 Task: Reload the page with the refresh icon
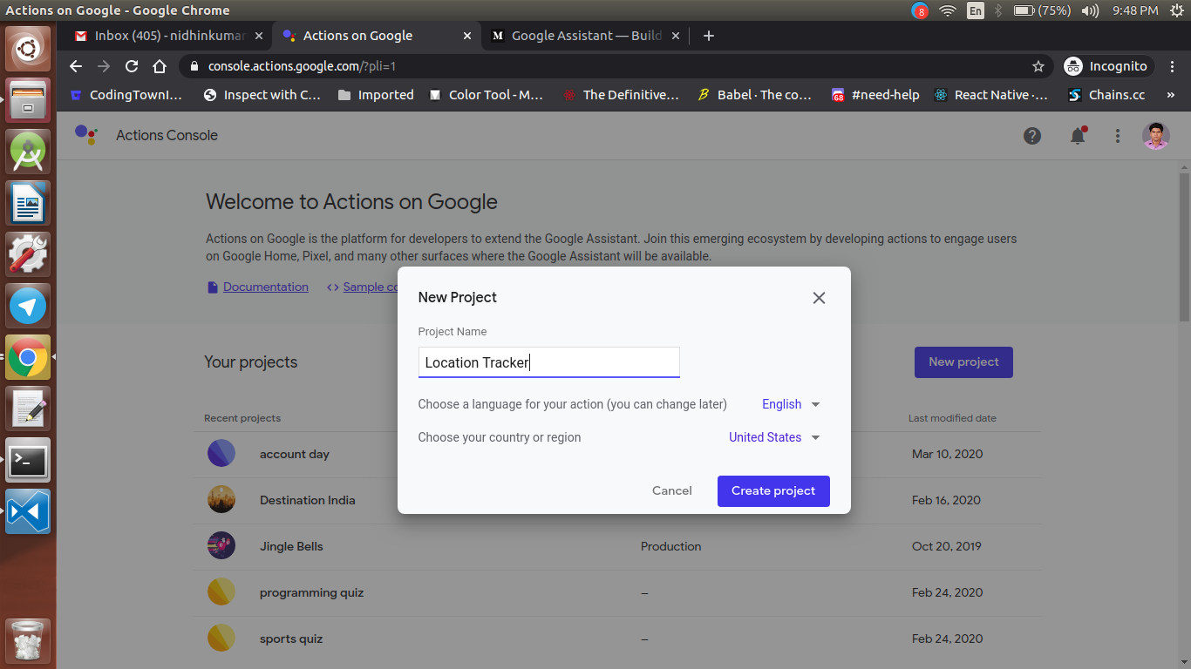(132, 66)
